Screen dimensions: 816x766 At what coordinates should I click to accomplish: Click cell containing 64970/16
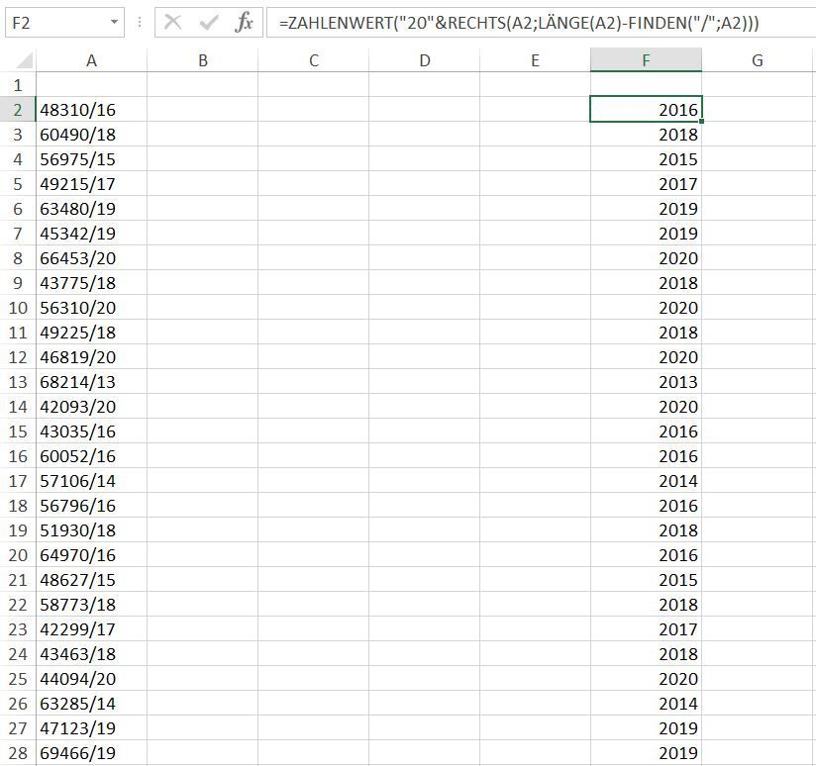(91, 554)
